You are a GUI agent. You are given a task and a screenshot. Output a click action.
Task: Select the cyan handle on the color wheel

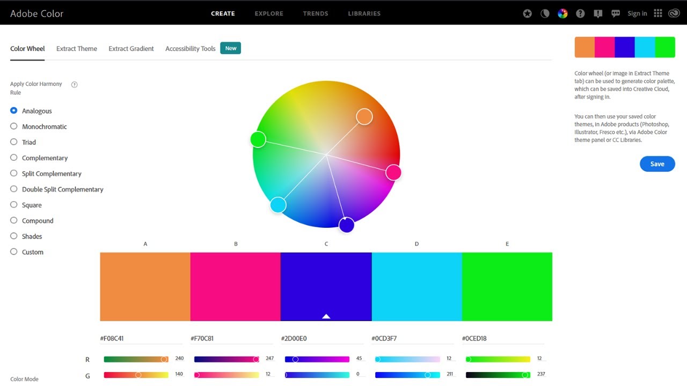coord(278,205)
